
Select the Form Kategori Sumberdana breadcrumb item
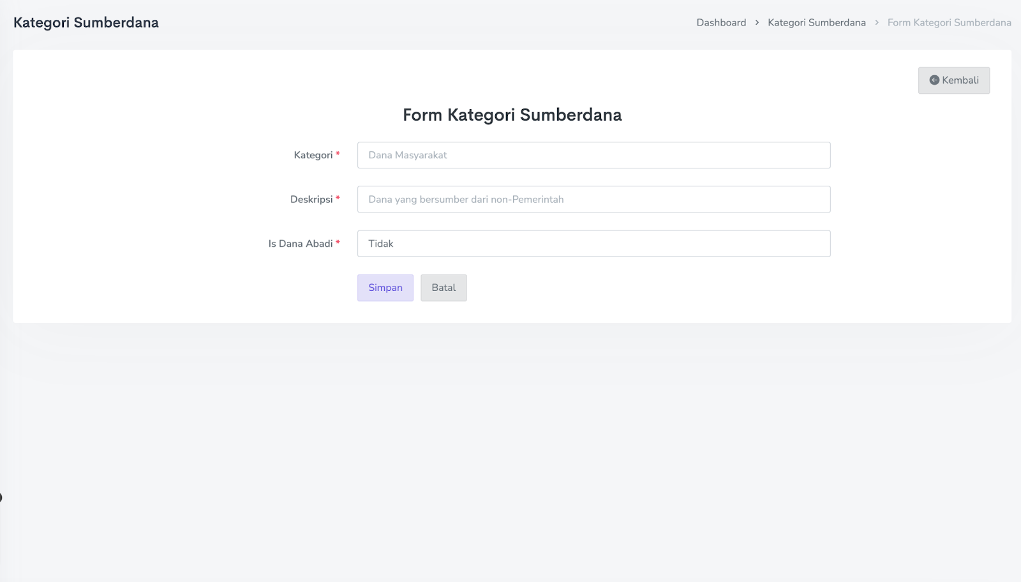(x=949, y=23)
